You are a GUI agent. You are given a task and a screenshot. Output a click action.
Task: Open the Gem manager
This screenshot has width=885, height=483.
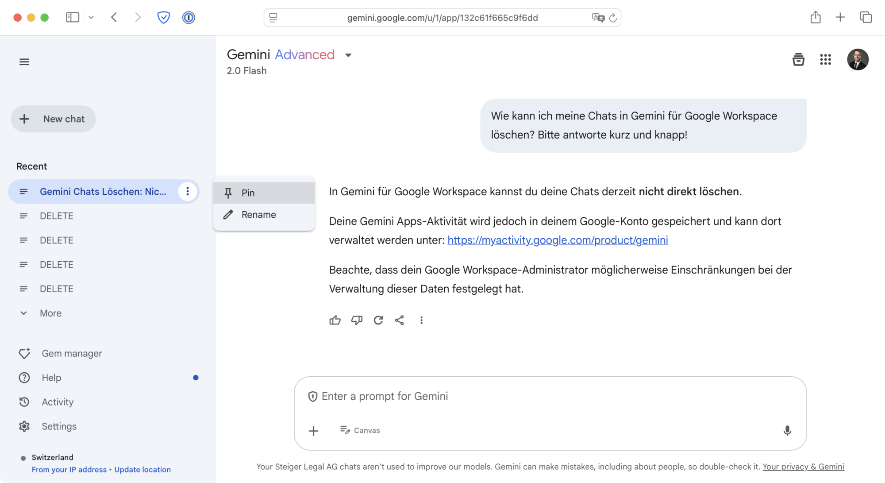(x=72, y=353)
